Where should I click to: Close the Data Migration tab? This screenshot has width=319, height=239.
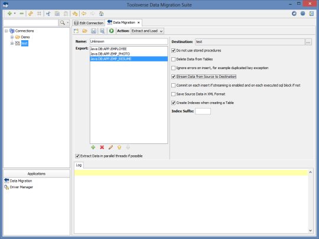pyautogui.click(x=139, y=22)
